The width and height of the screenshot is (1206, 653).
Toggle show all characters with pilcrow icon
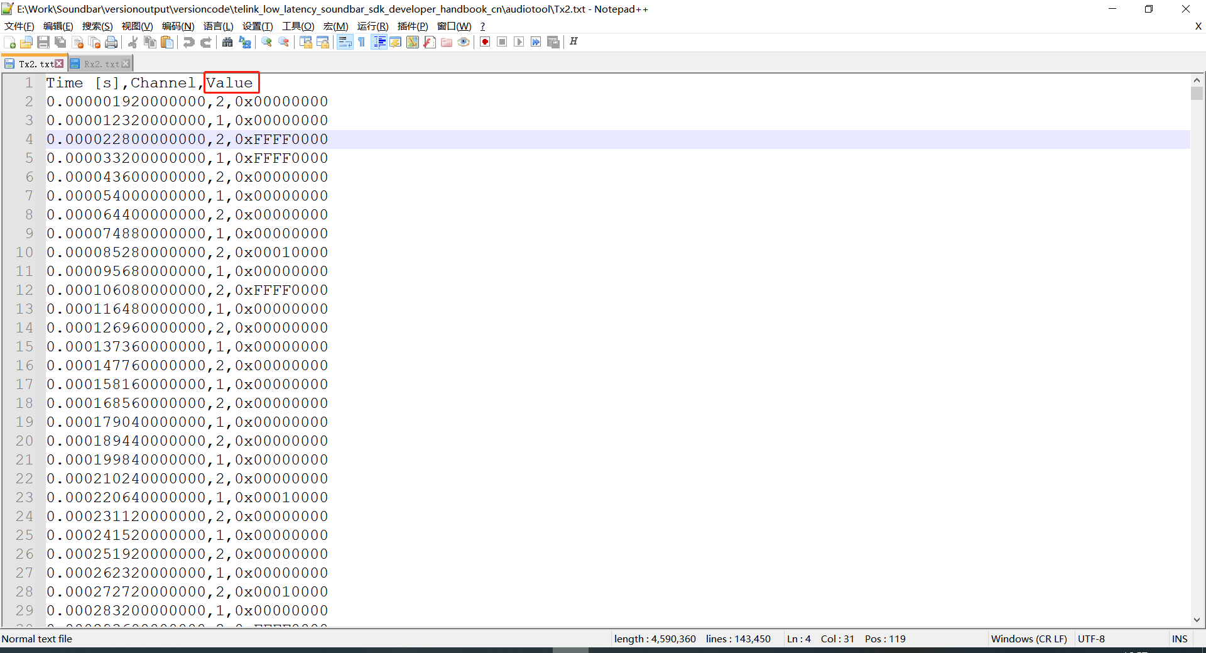pyautogui.click(x=362, y=41)
